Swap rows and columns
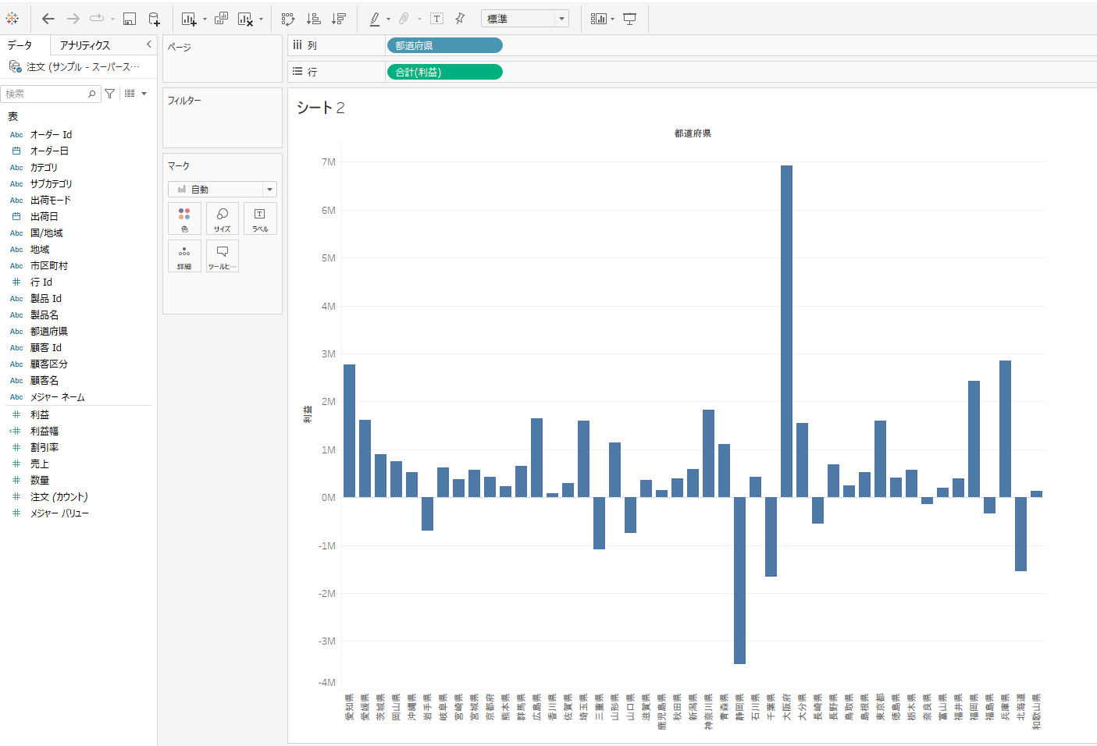Image resolution: width=1097 pixels, height=746 pixels. (288, 19)
